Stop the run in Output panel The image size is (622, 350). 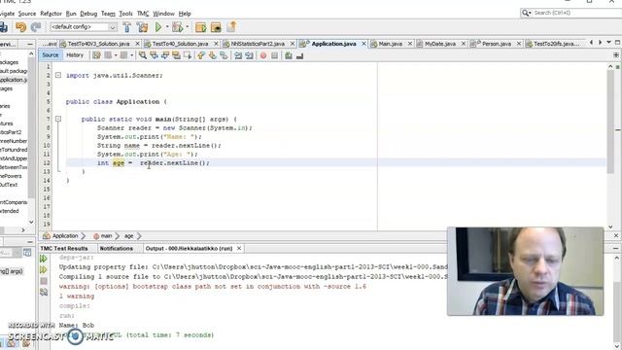[44, 281]
